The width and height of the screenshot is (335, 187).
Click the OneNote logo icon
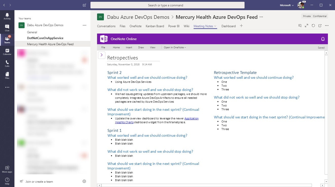coord(104,39)
